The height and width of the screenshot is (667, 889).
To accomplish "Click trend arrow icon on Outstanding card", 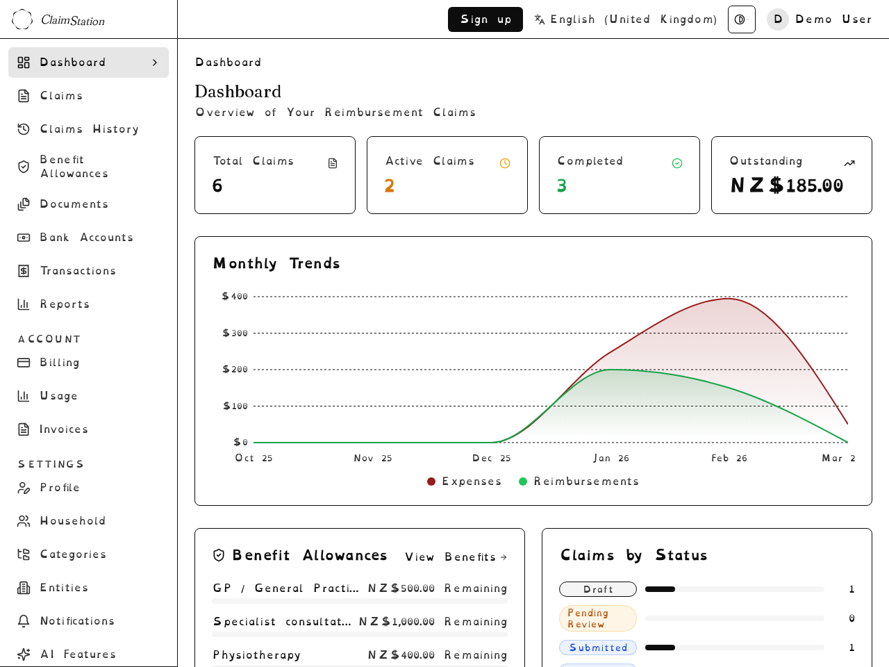I will coord(849,163).
